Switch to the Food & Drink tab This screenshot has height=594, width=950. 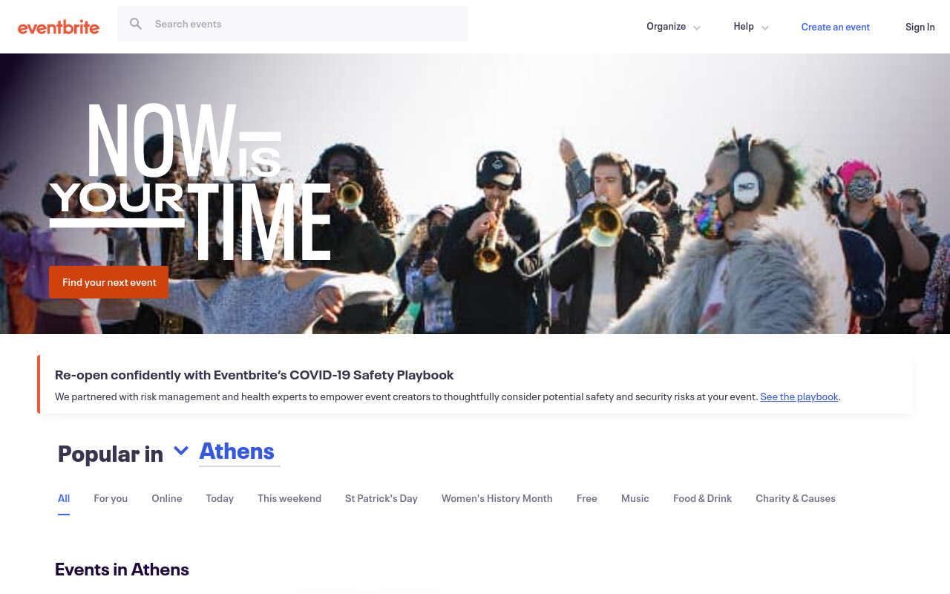click(x=702, y=498)
